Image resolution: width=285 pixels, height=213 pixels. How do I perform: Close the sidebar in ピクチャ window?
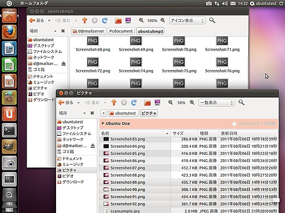point(92,113)
